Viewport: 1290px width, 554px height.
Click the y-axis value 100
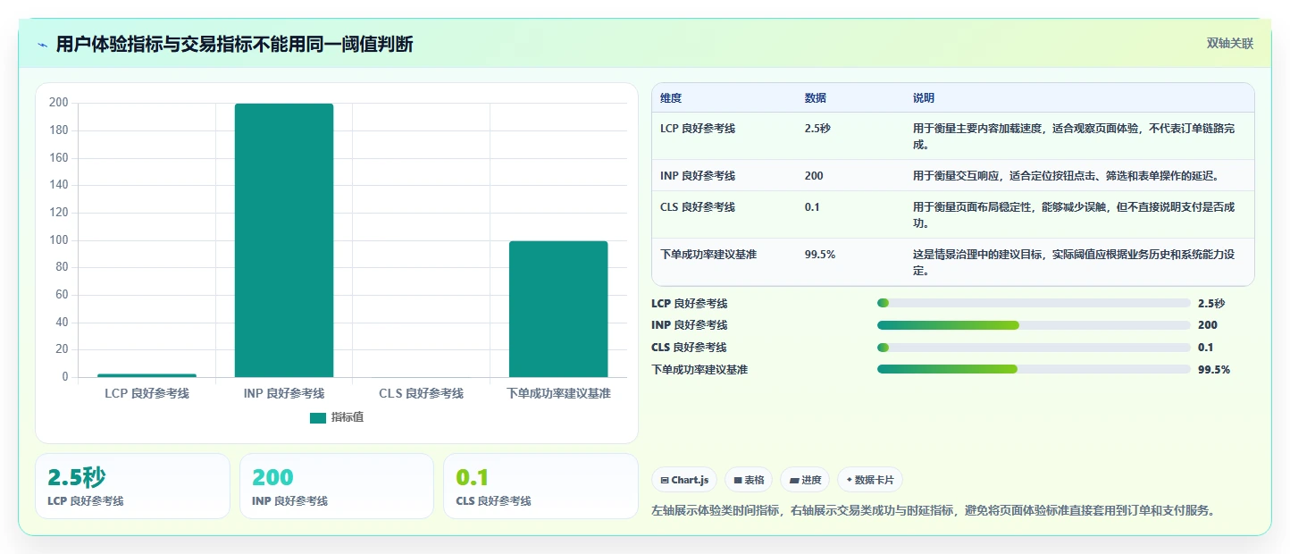click(x=59, y=240)
